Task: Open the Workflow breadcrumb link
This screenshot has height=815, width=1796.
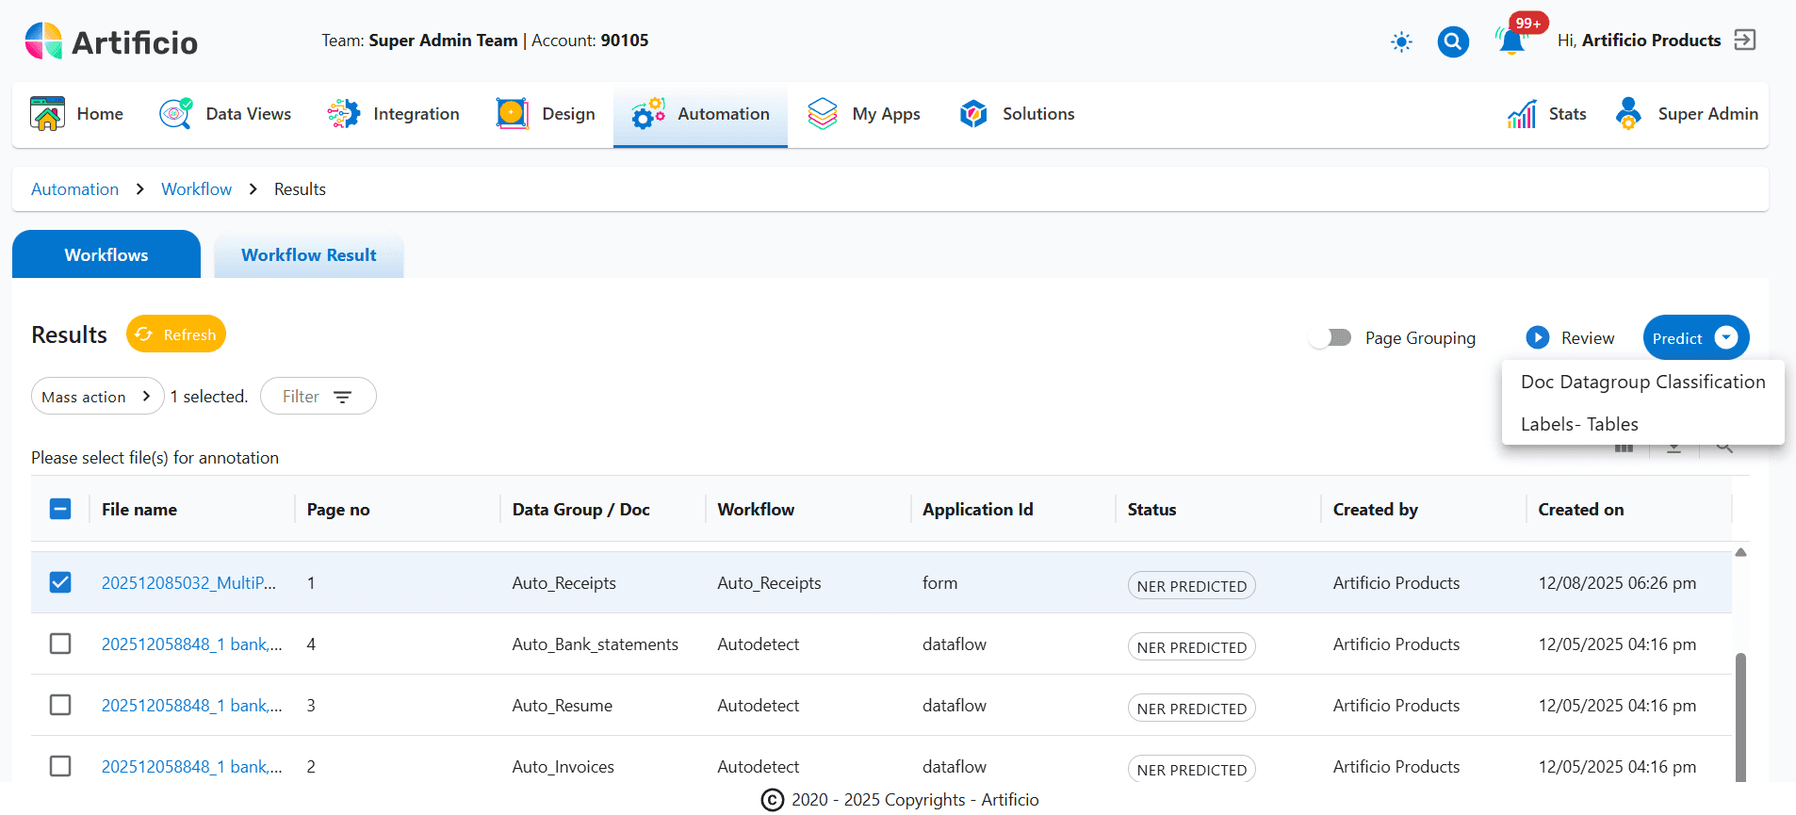Action: (x=196, y=189)
